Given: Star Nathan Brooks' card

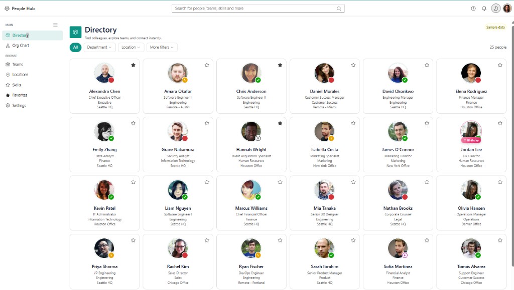Looking at the screenshot, I should (427, 182).
